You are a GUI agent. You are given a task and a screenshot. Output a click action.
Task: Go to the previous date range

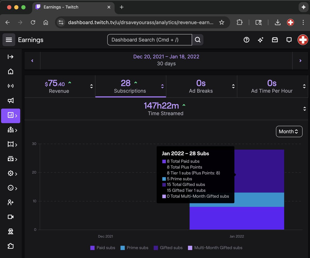tap(32, 61)
